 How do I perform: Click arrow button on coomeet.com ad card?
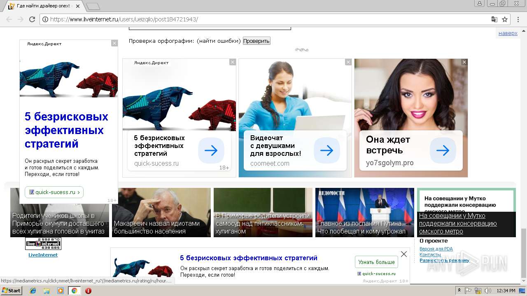click(327, 150)
